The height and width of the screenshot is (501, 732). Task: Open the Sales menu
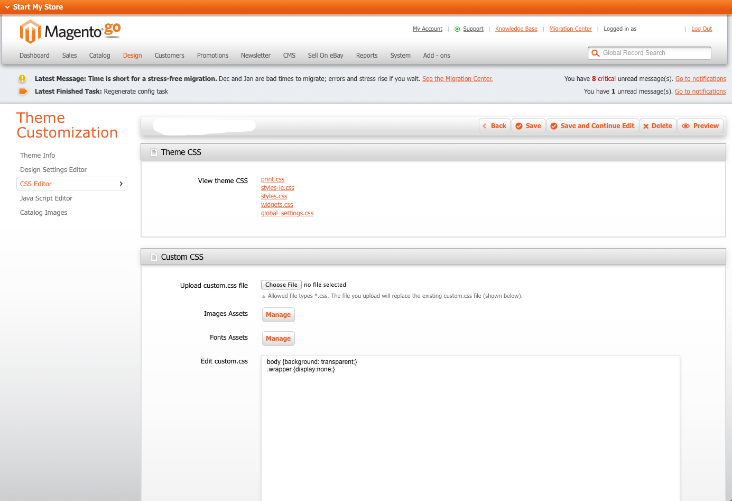click(69, 56)
